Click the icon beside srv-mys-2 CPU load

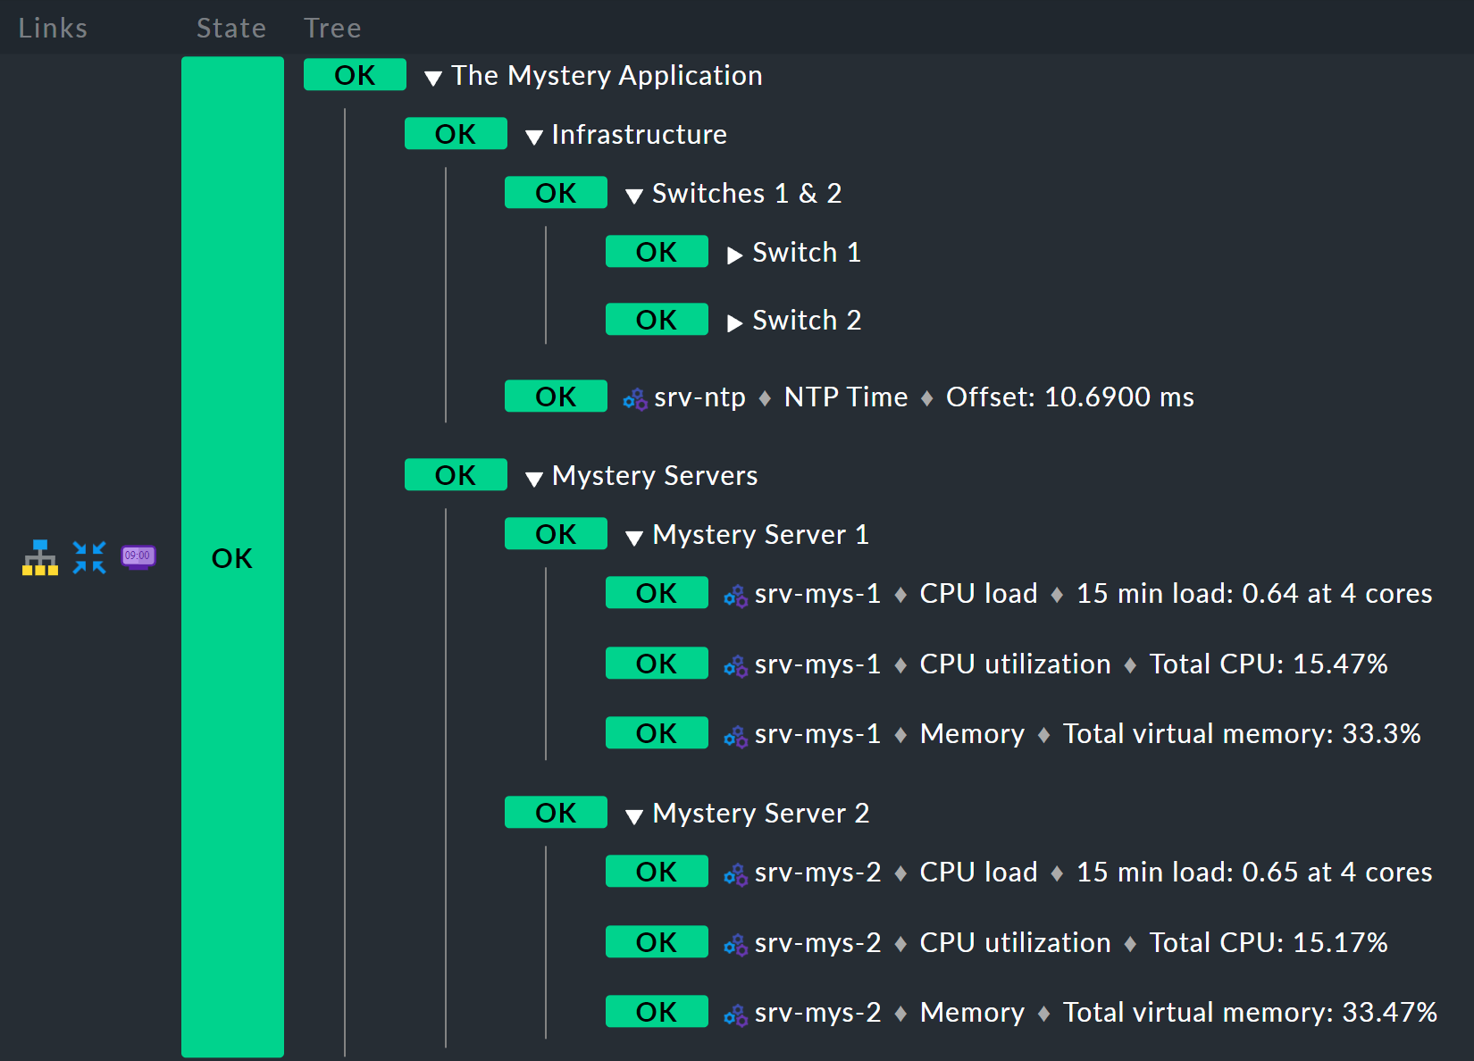click(735, 873)
